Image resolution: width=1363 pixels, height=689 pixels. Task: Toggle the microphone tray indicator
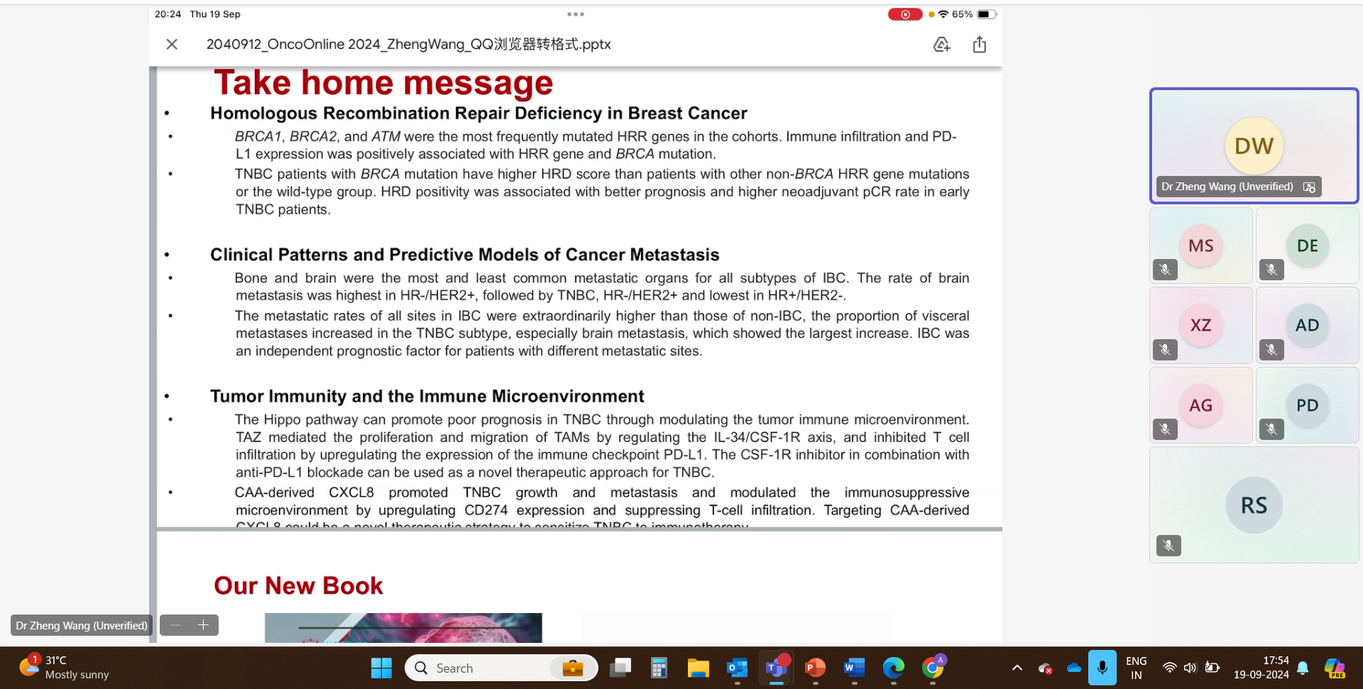1102,668
